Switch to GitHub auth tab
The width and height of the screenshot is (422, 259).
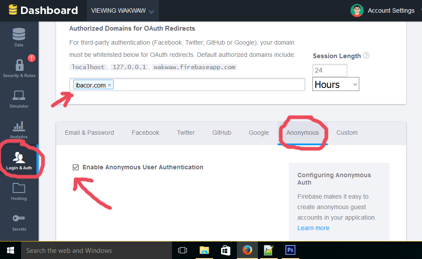[x=222, y=133]
